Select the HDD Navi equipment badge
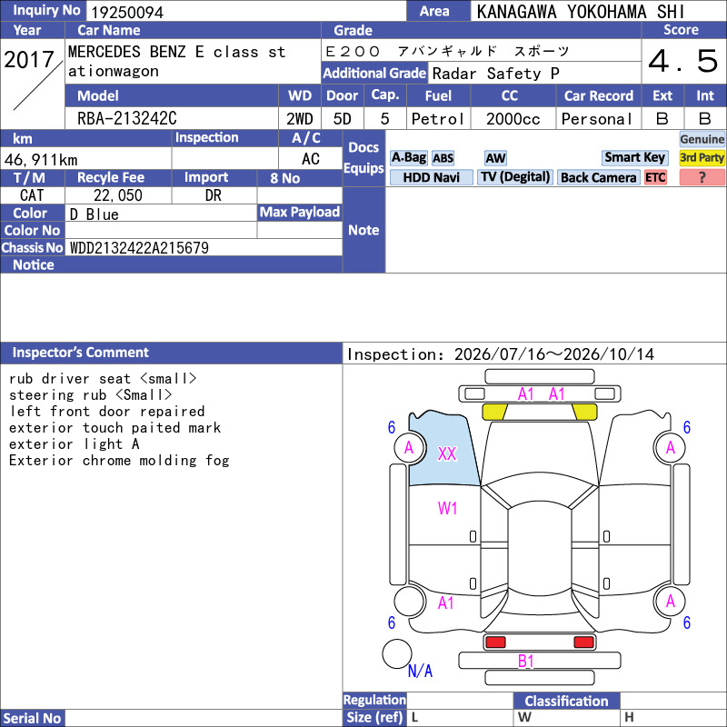Image resolution: width=727 pixels, height=727 pixels. pos(431,177)
